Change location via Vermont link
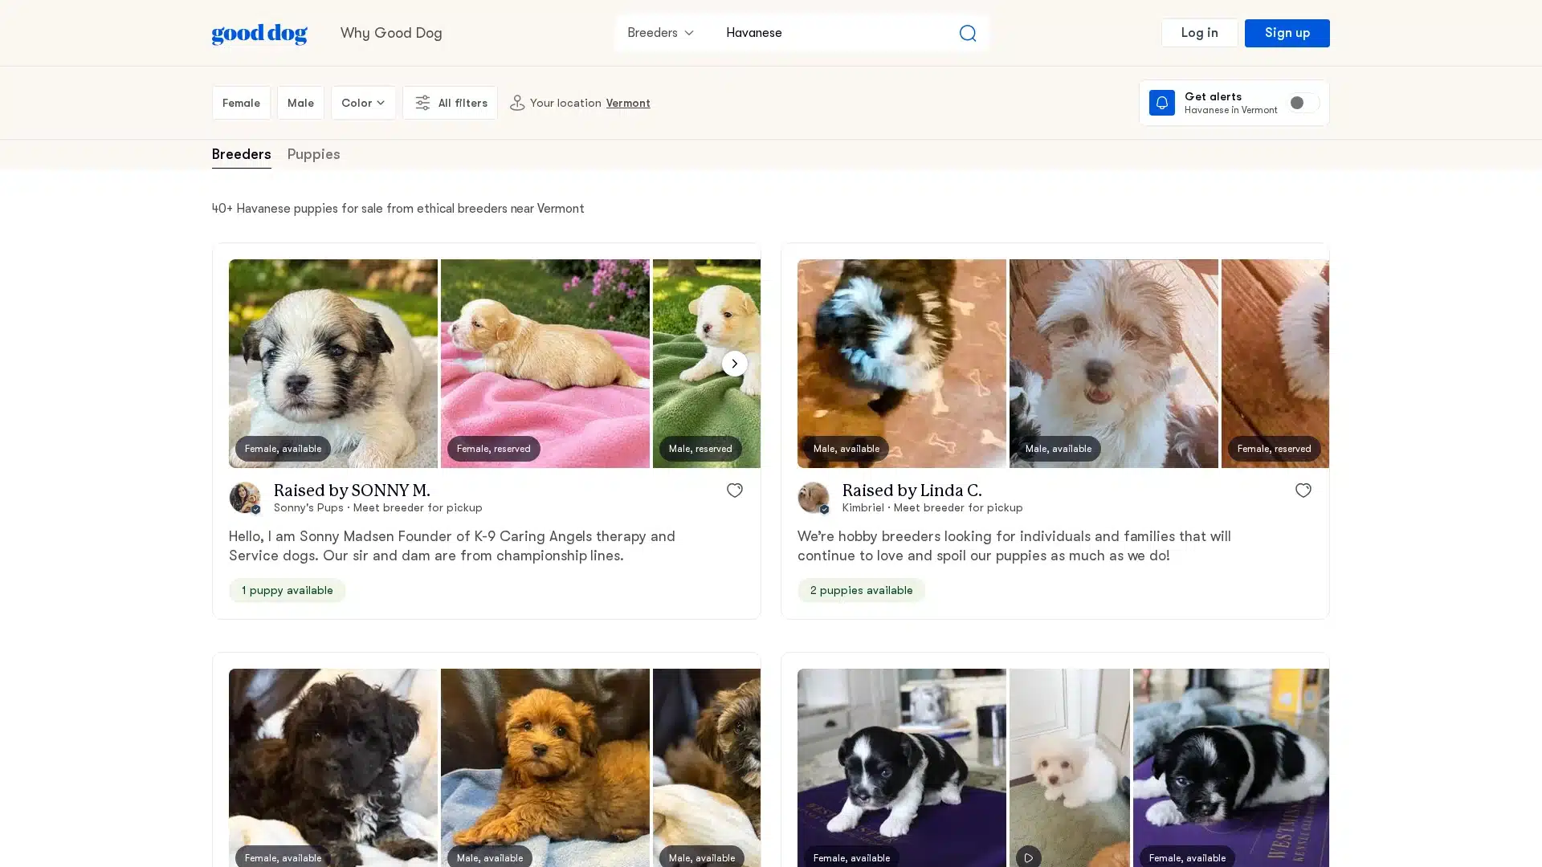The height and width of the screenshot is (867, 1542). (x=628, y=103)
